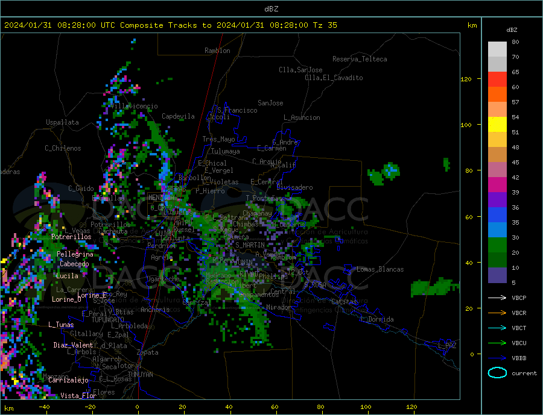Image resolution: width=543 pixels, height=415 pixels.
Task: Click the Mirador label
Action: [x=279, y=307]
